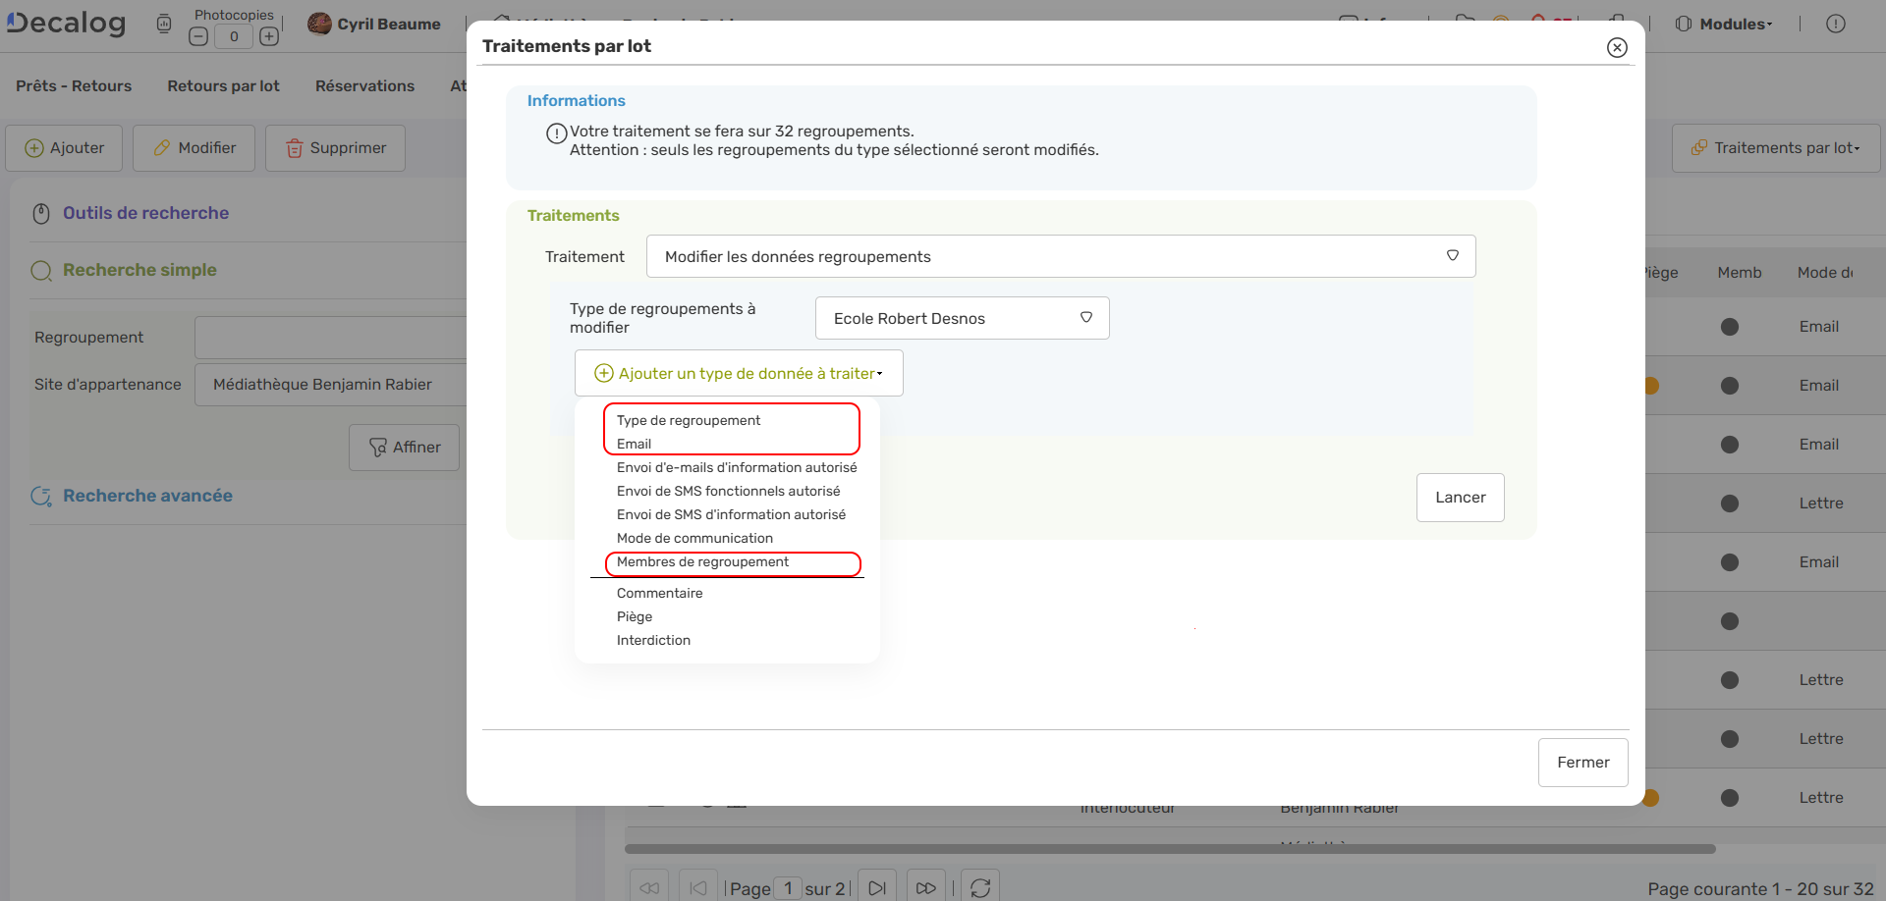Viewport: 1886px width, 901px height.
Task: Open background Traitements par lot dropdown button
Action: tap(1776, 148)
